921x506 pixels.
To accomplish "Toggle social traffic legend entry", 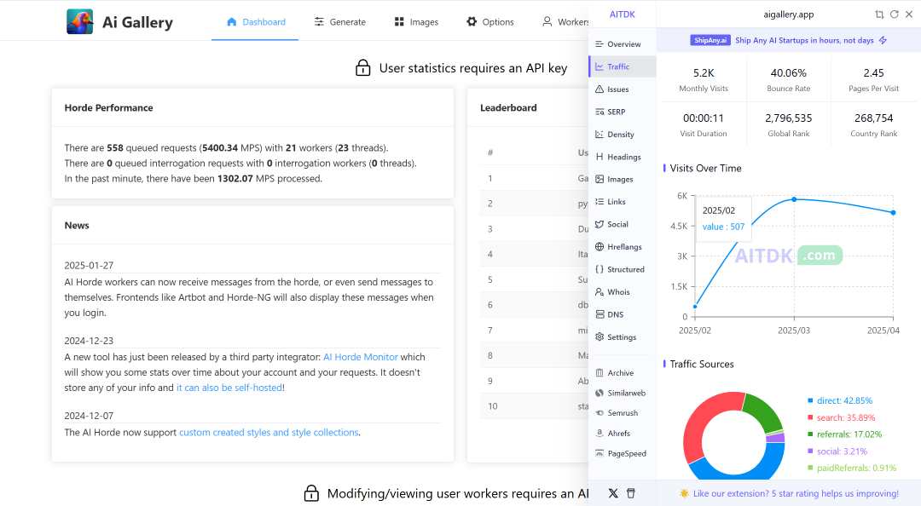I will [x=837, y=451].
